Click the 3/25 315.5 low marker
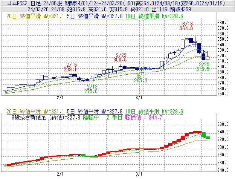235x179 pixels. [x=203, y=67]
